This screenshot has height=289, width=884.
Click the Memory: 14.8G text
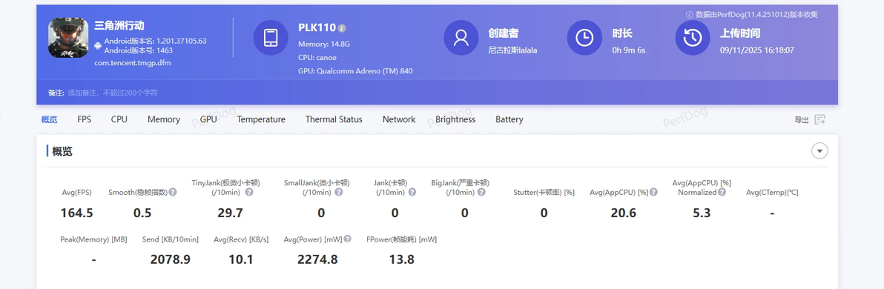(x=324, y=44)
